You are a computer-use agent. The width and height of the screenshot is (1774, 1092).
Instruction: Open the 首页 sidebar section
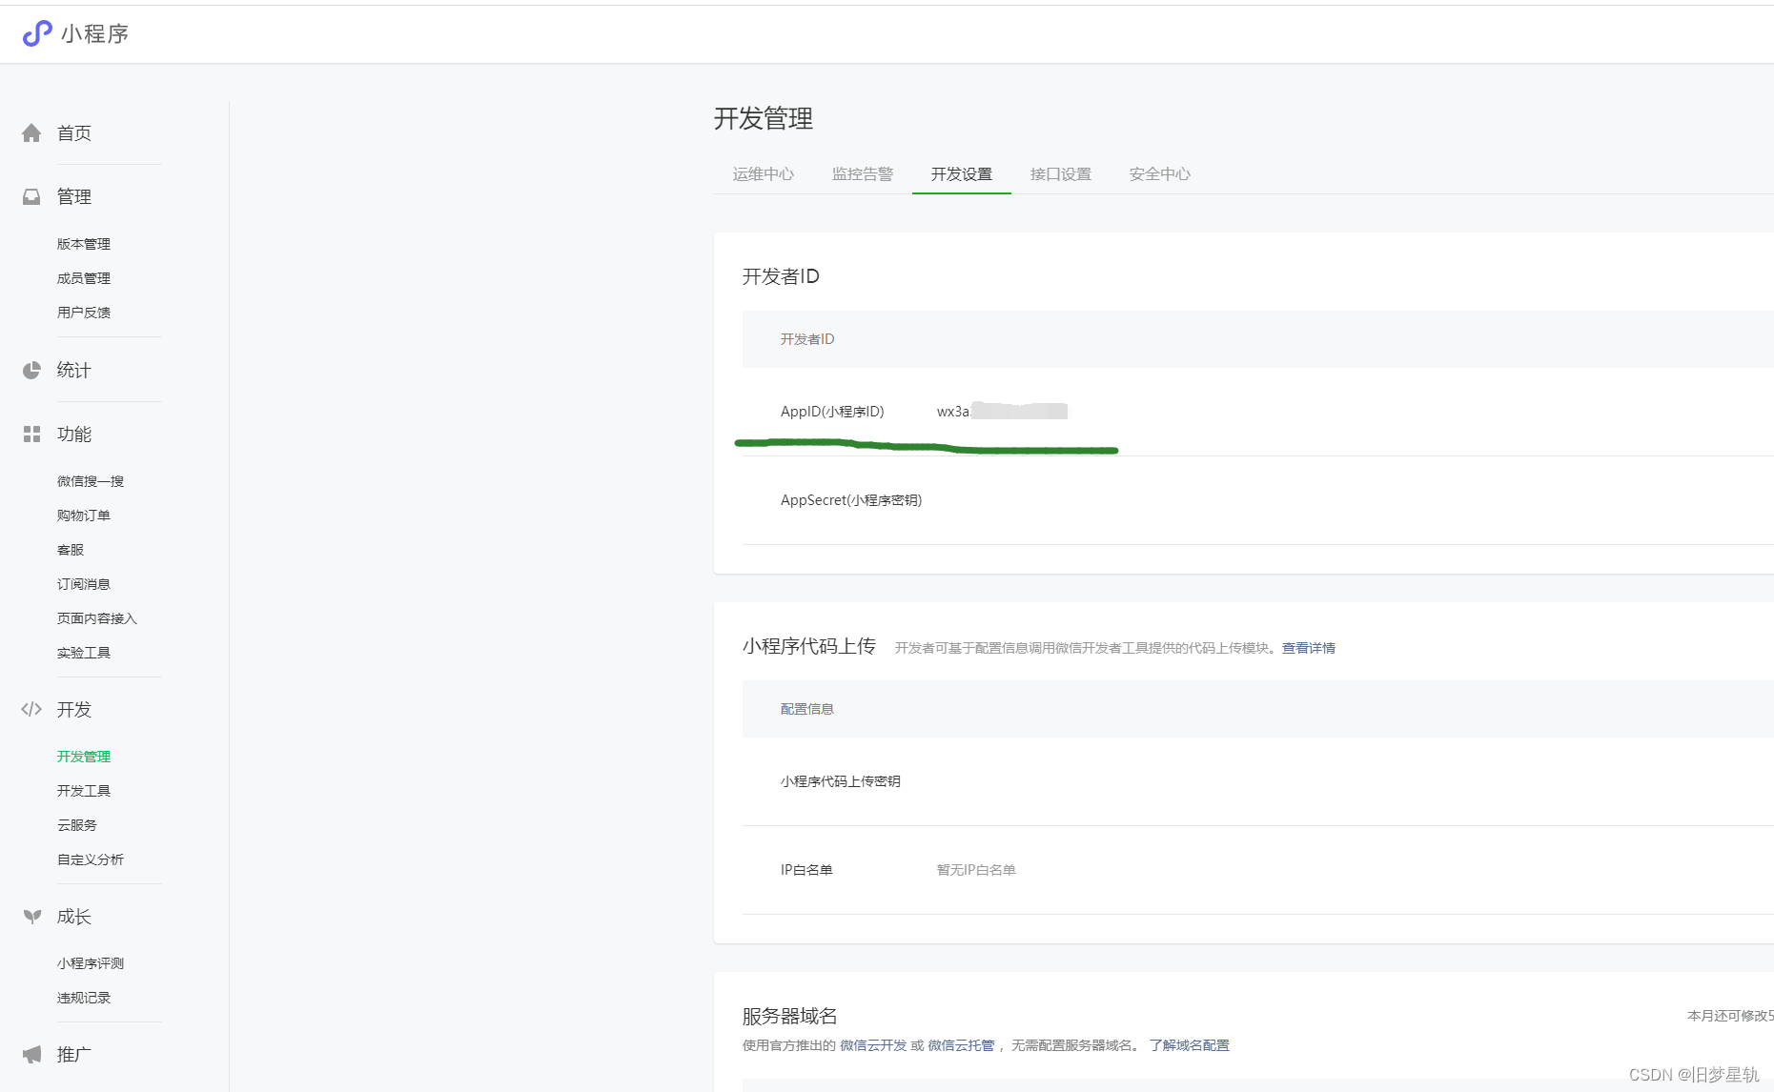(x=74, y=133)
